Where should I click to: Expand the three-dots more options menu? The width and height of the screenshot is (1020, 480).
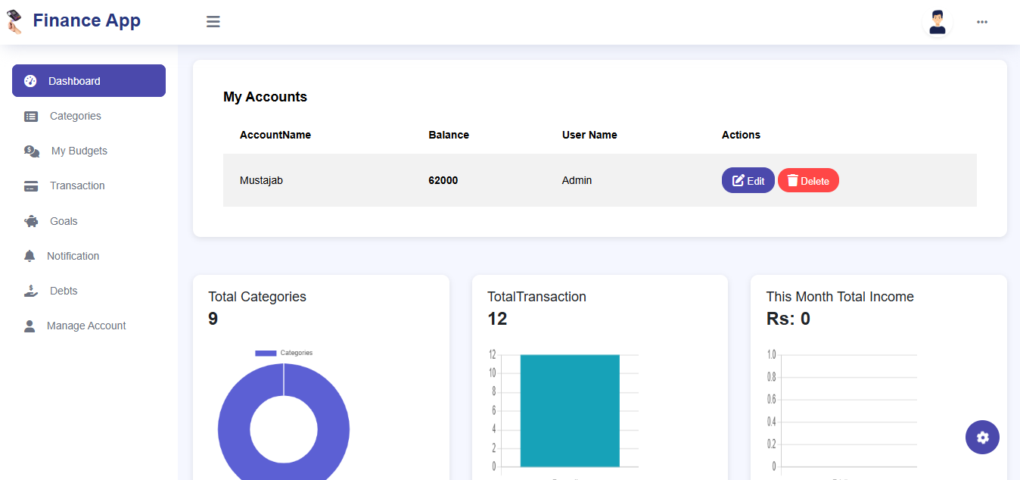[x=982, y=22]
